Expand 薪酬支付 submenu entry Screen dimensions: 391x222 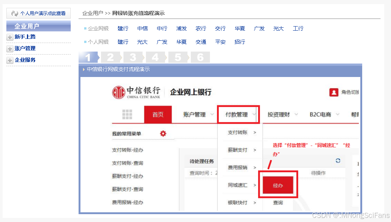pyautogui.click(x=242, y=150)
